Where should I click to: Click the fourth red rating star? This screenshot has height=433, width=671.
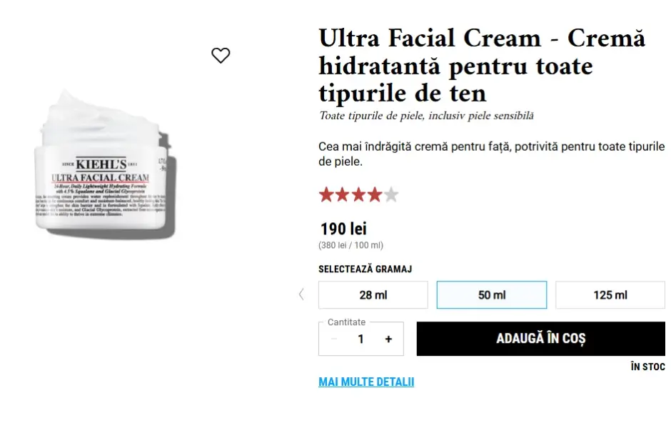pos(375,194)
